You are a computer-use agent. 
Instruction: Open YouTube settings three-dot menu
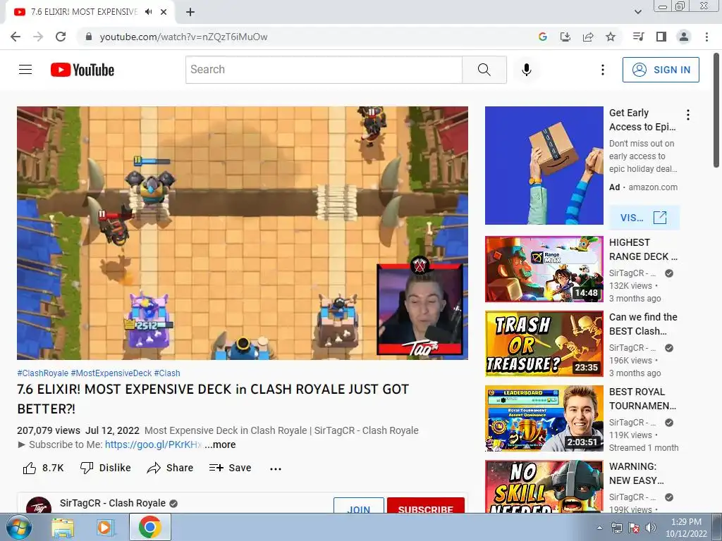(x=602, y=70)
